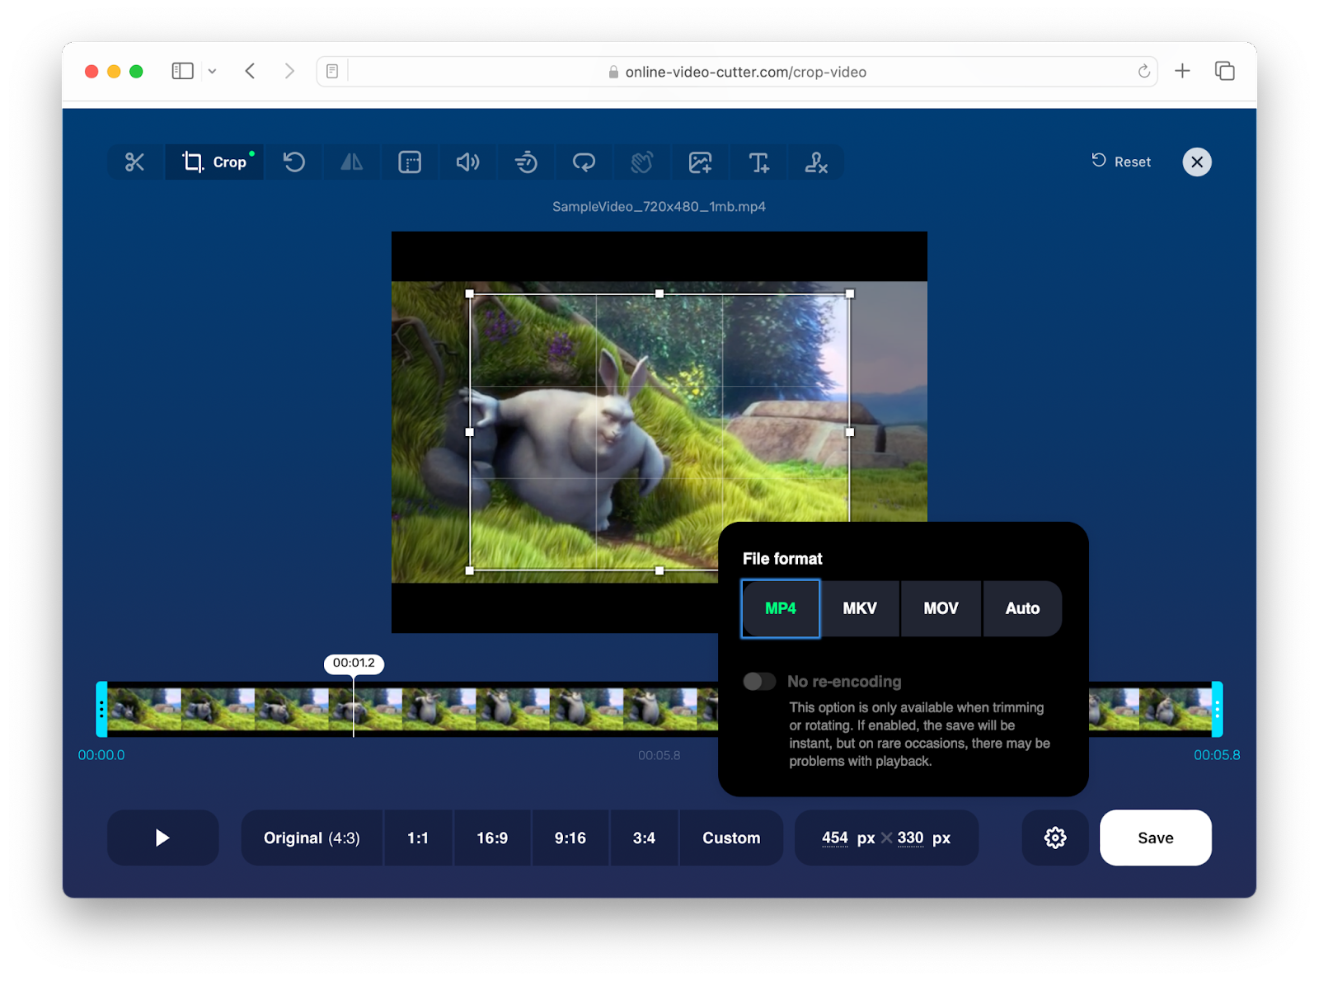Screen dimensions: 1319x981
Task: Click the right timeline trim handle
Action: [x=1217, y=709]
